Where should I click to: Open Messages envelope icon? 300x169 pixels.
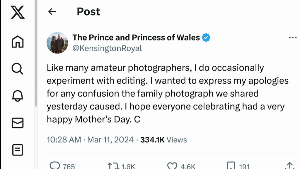(x=18, y=123)
